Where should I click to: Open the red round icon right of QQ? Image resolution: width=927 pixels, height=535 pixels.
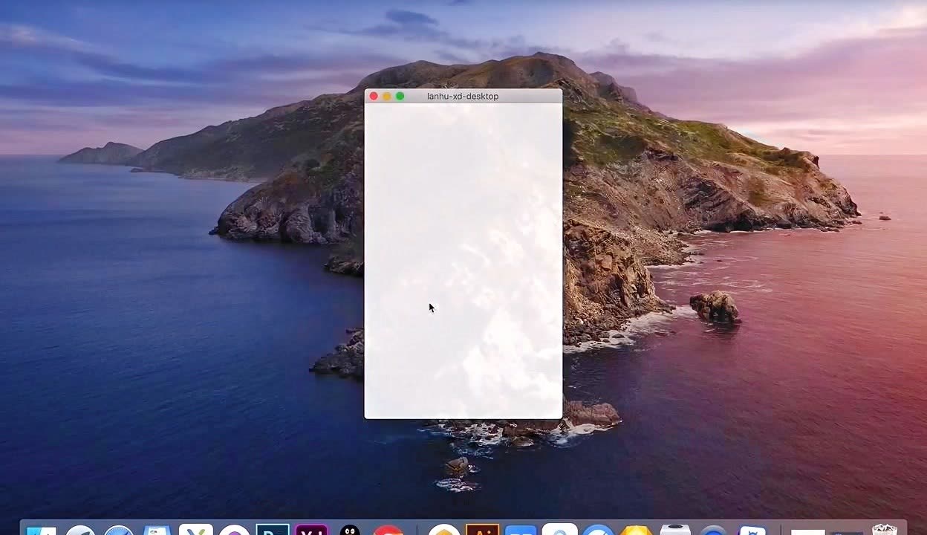click(x=388, y=531)
